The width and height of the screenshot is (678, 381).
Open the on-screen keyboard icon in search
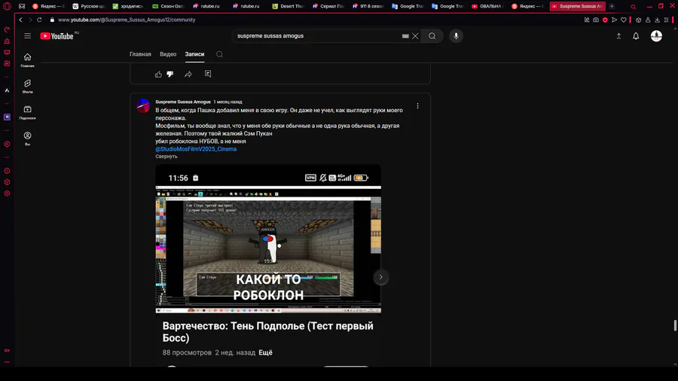tap(405, 36)
